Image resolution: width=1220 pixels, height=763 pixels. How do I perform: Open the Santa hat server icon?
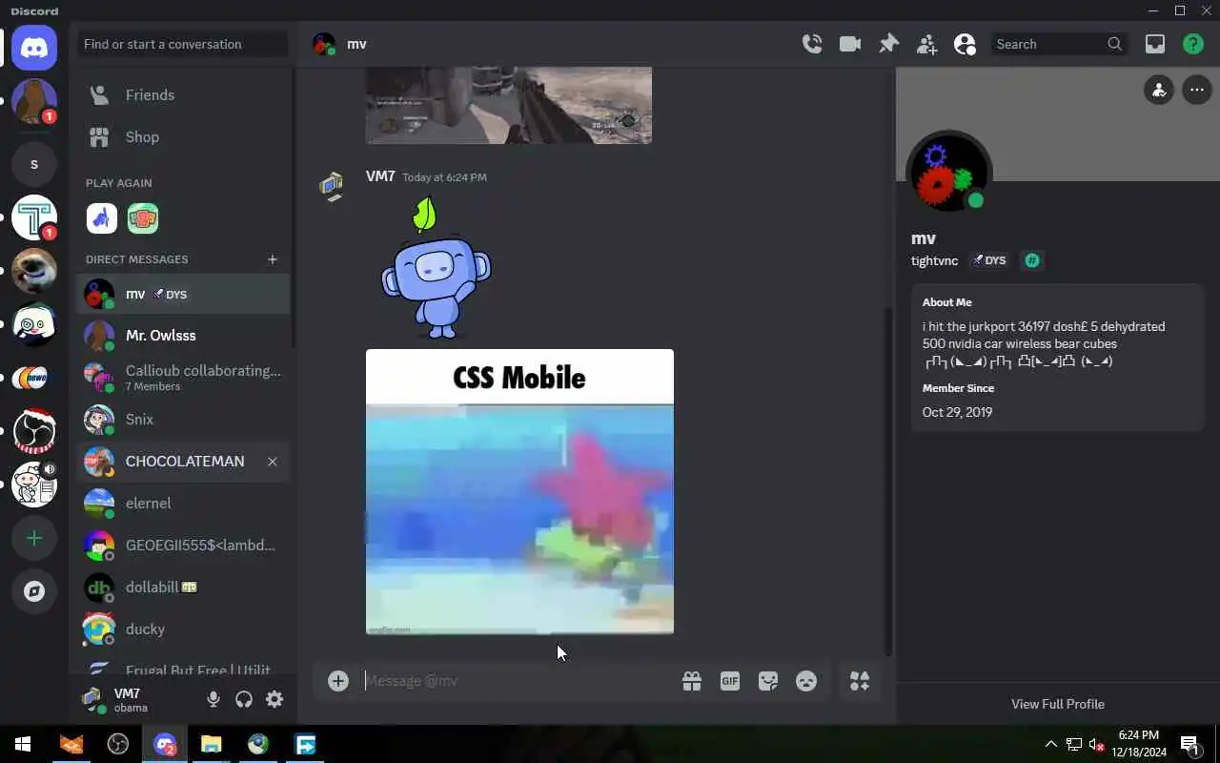click(34, 431)
